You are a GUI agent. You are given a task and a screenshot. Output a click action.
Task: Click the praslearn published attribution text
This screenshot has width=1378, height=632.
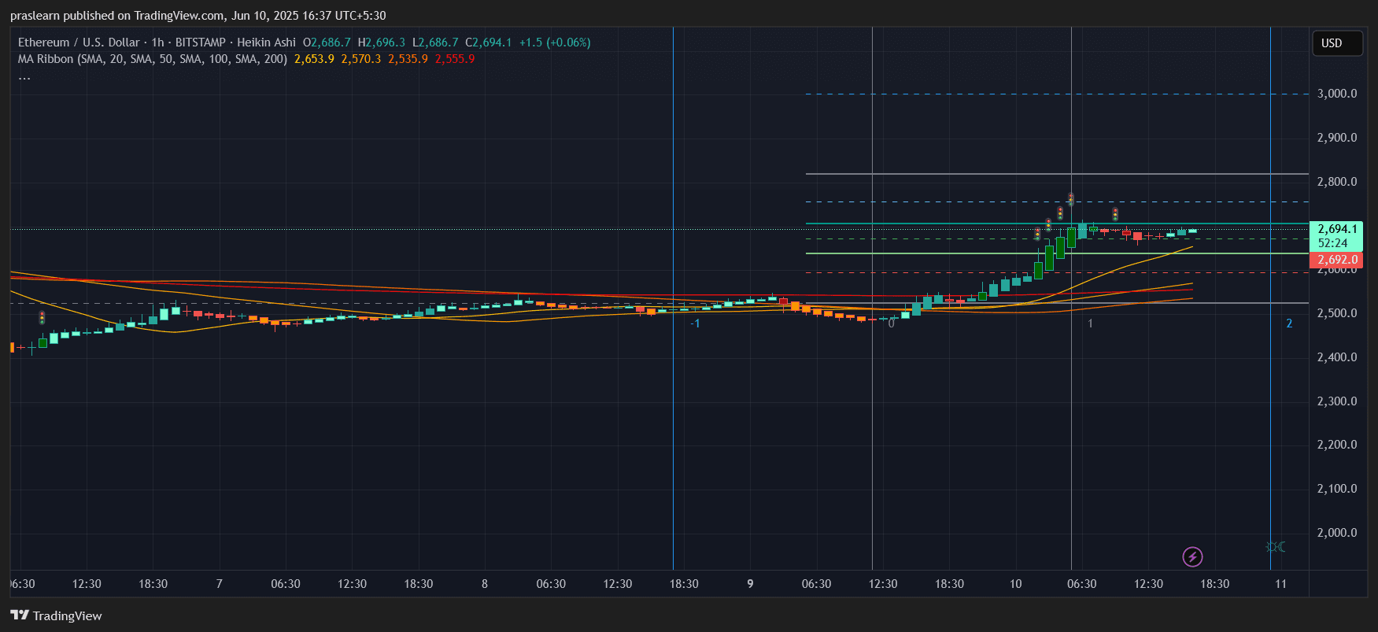click(x=198, y=16)
